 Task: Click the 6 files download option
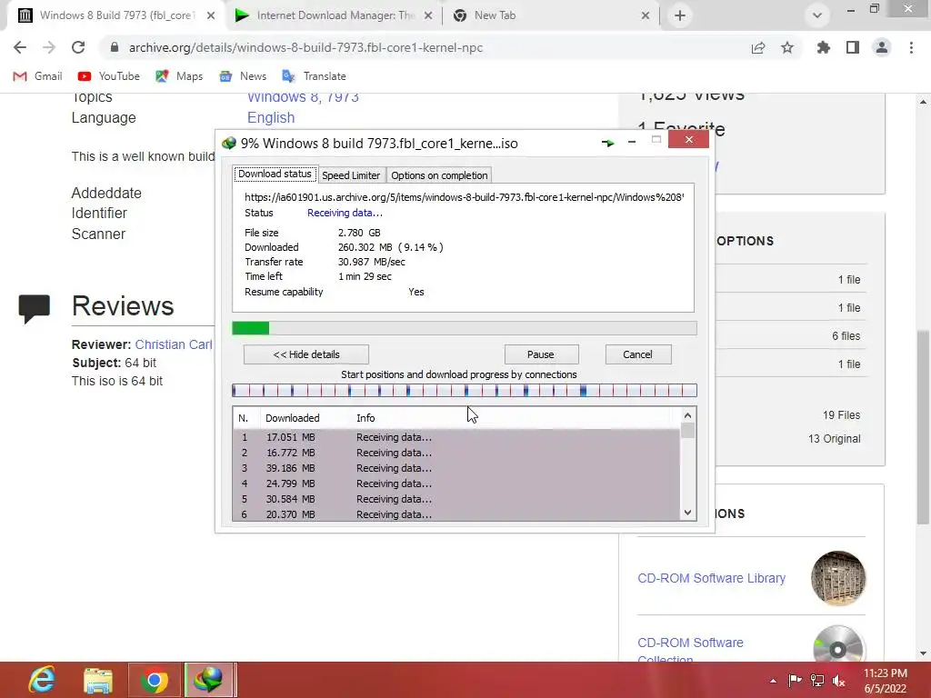point(846,336)
